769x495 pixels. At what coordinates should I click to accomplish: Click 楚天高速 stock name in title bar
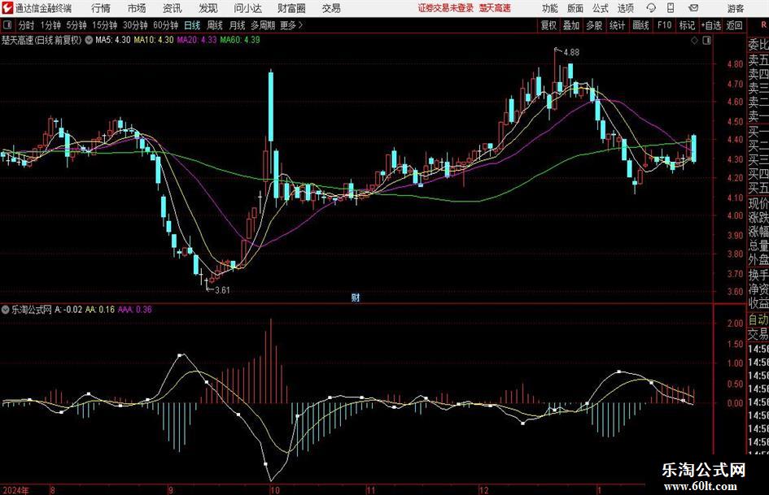[495, 8]
